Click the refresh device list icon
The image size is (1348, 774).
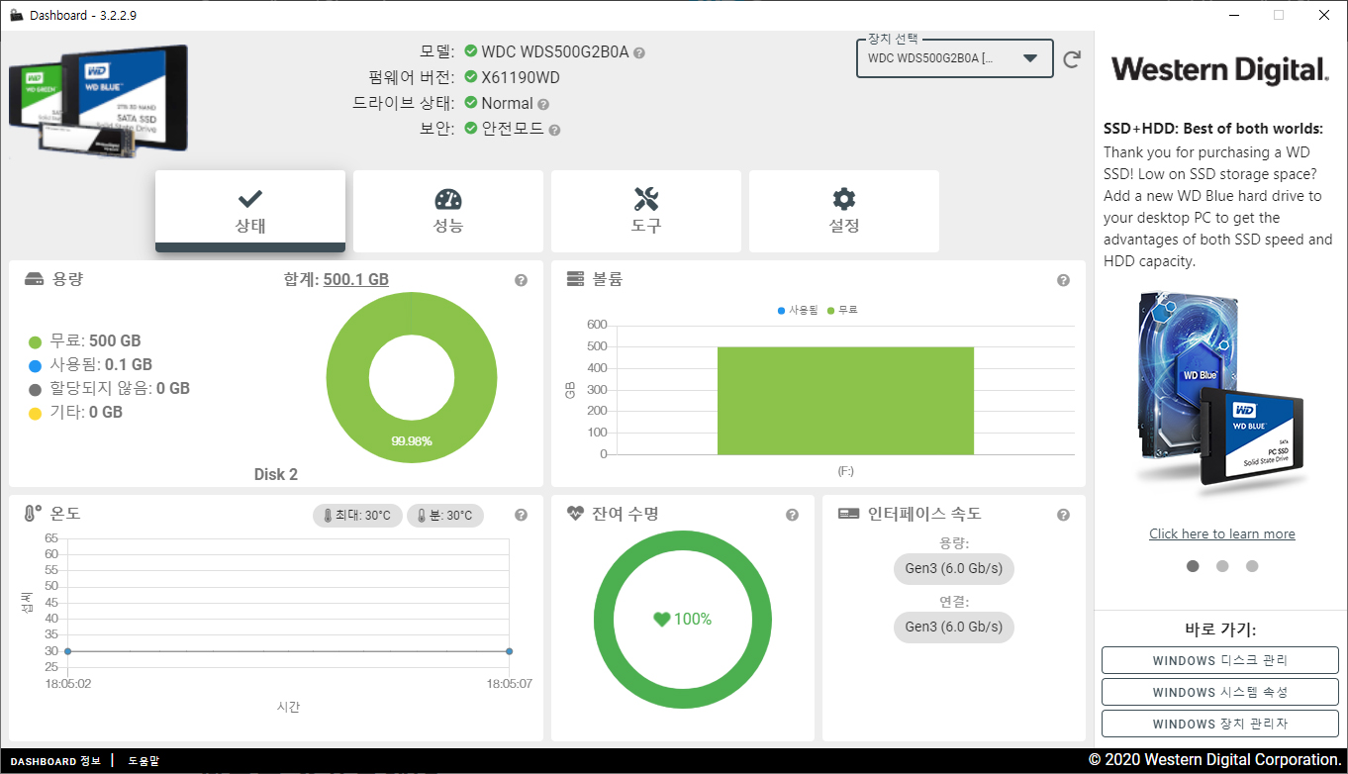(x=1072, y=59)
